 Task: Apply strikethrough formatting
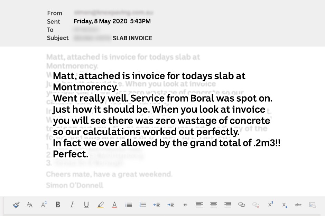297,204
